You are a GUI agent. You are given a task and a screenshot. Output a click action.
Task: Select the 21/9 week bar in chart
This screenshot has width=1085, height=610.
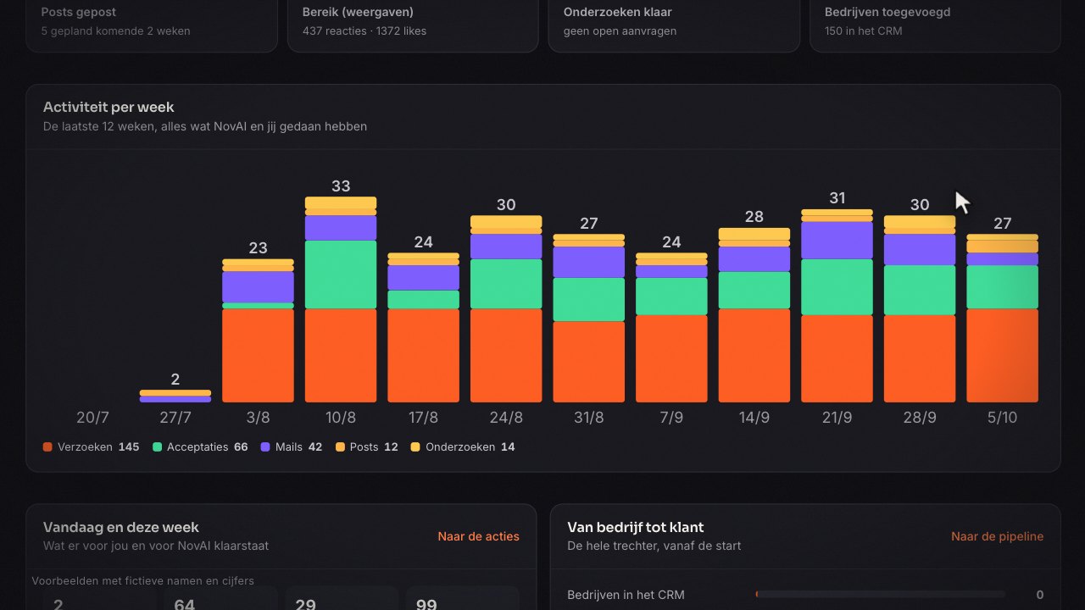pyautogui.click(x=837, y=306)
